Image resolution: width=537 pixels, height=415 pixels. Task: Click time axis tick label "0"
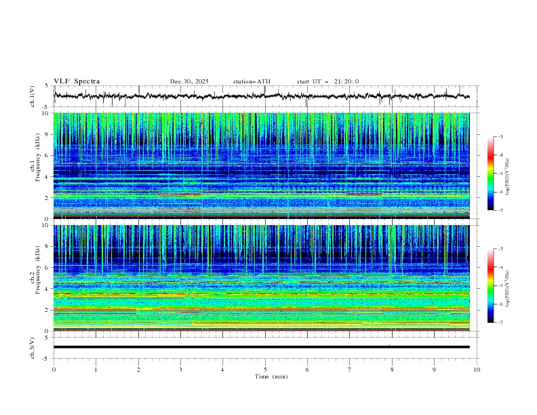[54, 370]
